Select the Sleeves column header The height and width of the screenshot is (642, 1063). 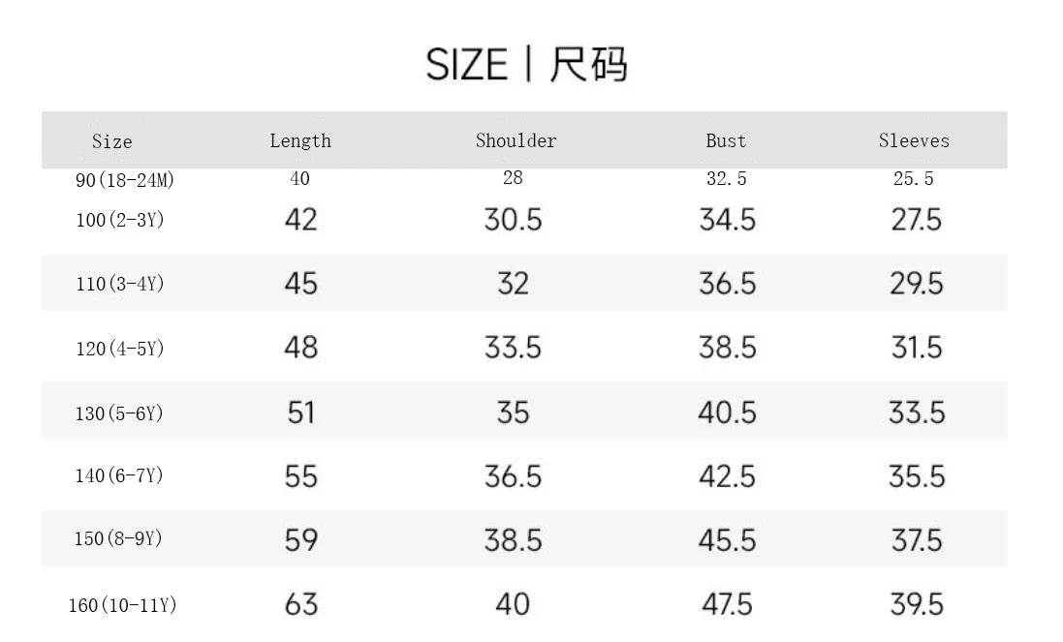click(x=914, y=141)
